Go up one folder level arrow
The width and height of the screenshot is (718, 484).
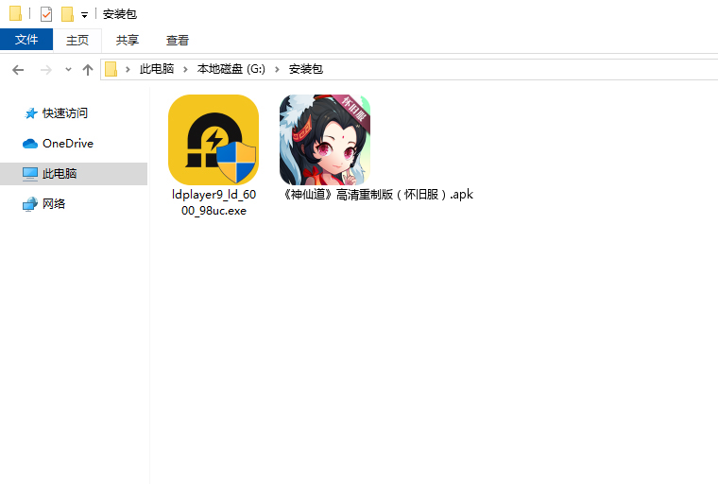click(x=88, y=70)
